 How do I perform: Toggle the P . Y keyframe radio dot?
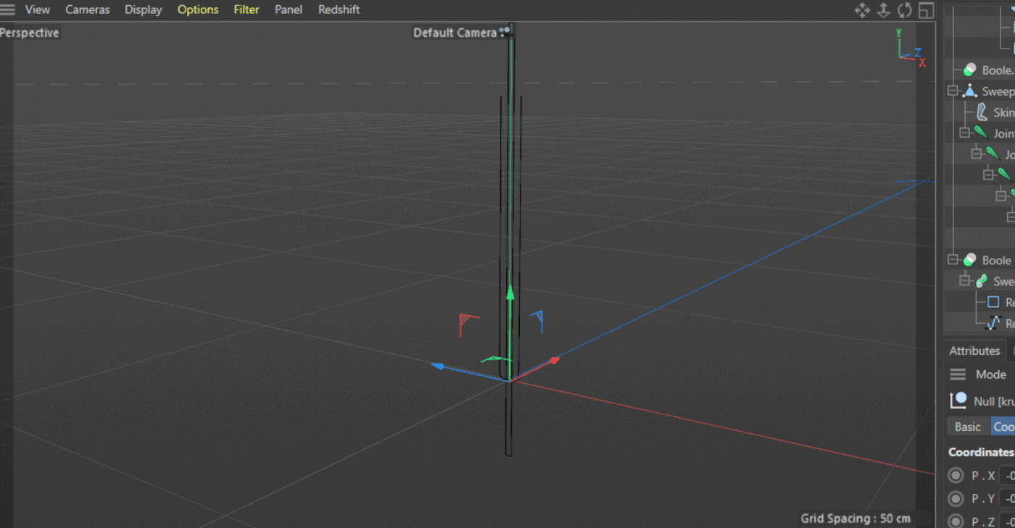(x=956, y=499)
